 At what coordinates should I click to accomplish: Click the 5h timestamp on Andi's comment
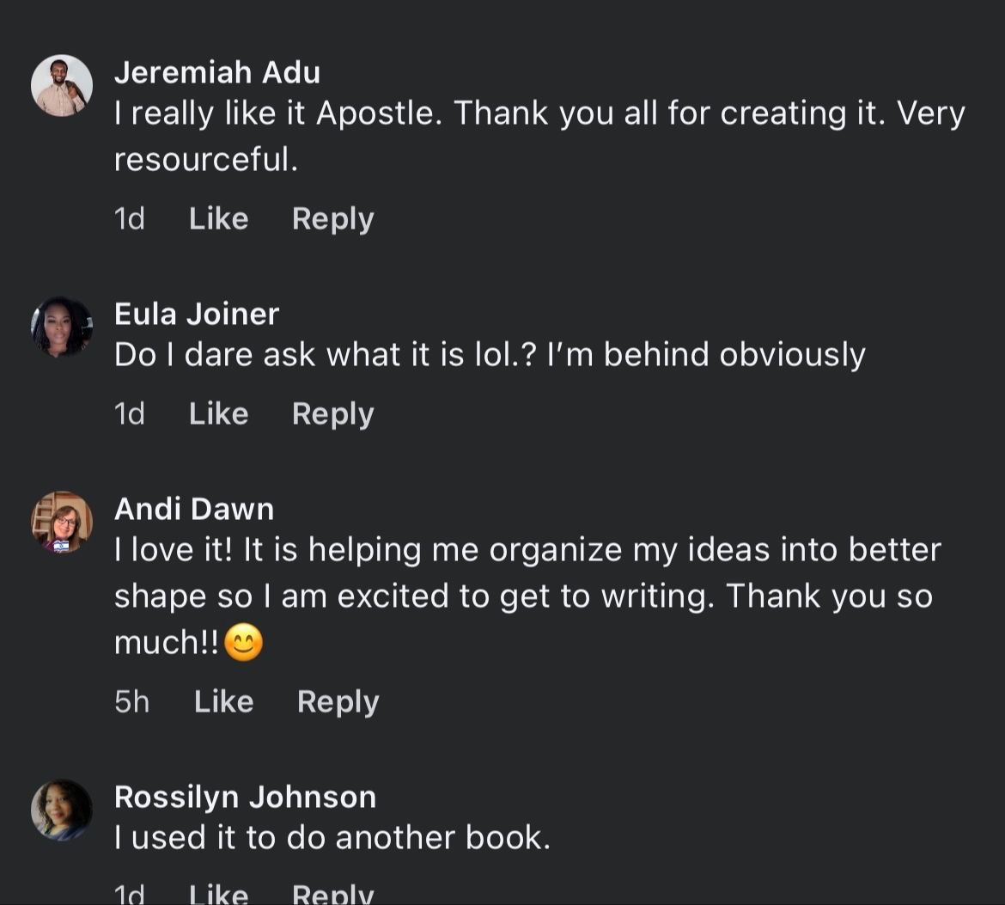[x=131, y=701]
